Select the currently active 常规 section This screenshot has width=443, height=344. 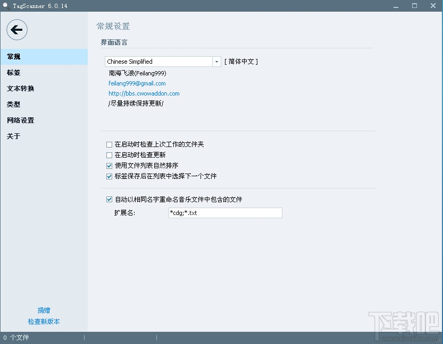pos(13,57)
